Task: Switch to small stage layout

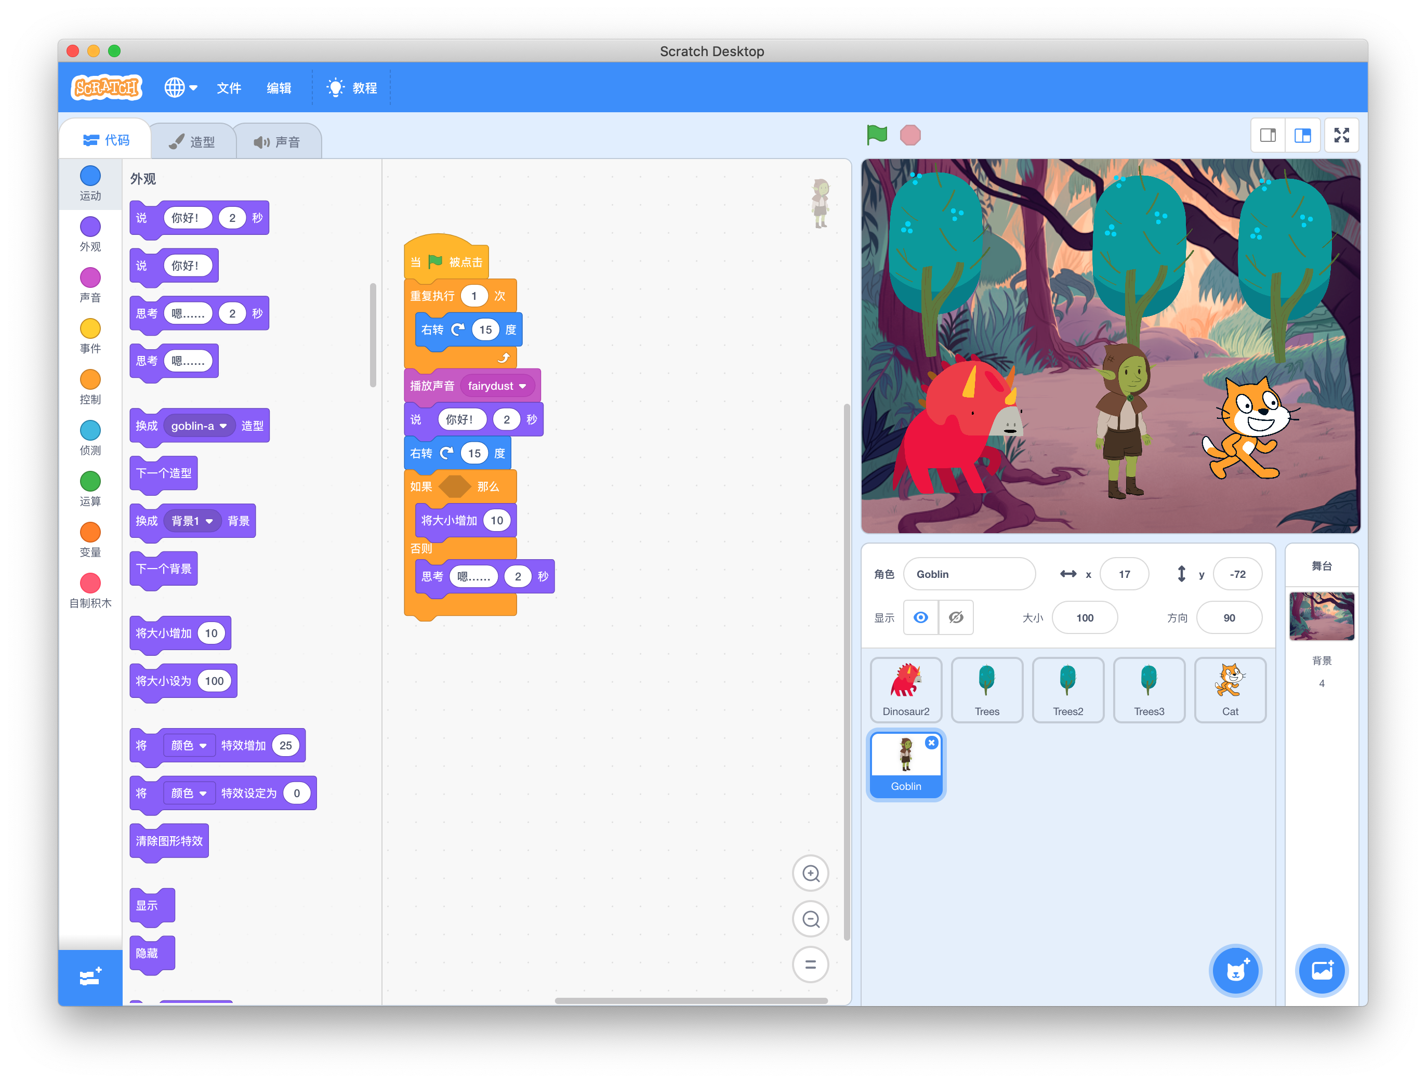Action: point(1268,135)
